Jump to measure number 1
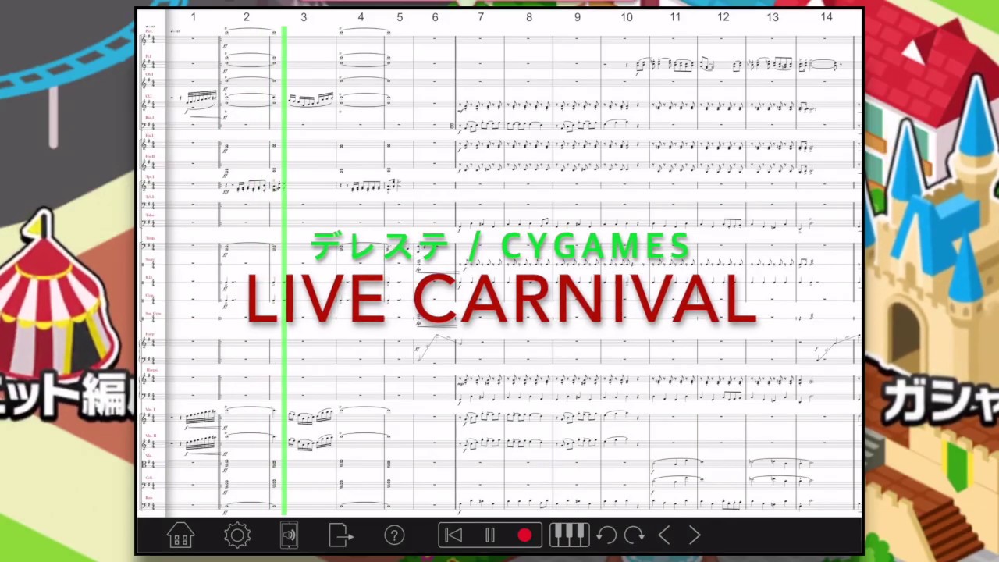The height and width of the screenshot is (562, 999). 194,17
